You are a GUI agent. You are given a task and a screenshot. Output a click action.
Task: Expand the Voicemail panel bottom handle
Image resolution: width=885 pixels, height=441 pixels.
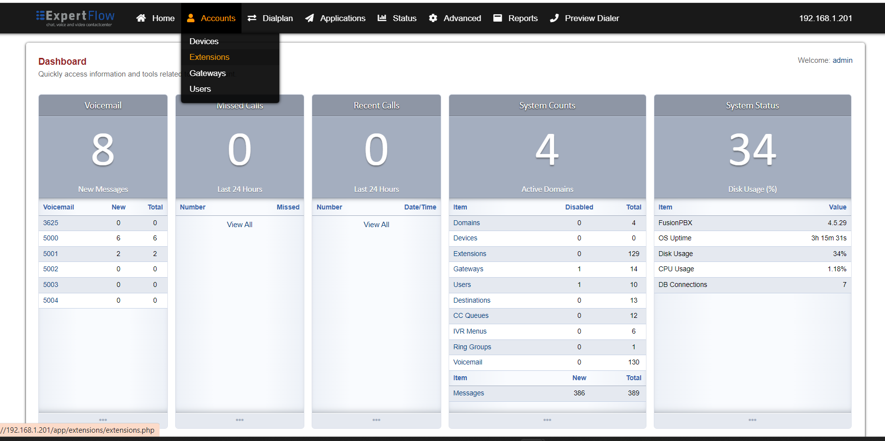pos(103,420)
